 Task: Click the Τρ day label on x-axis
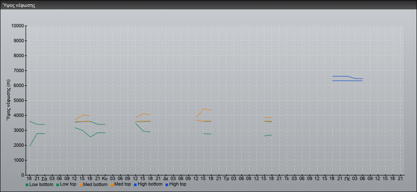click(x=226, y=178)
